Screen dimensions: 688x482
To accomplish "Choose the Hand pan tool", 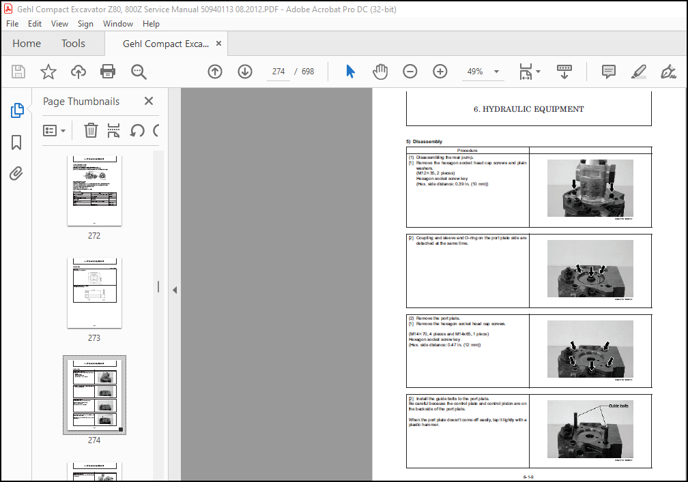I will point(380,72).
